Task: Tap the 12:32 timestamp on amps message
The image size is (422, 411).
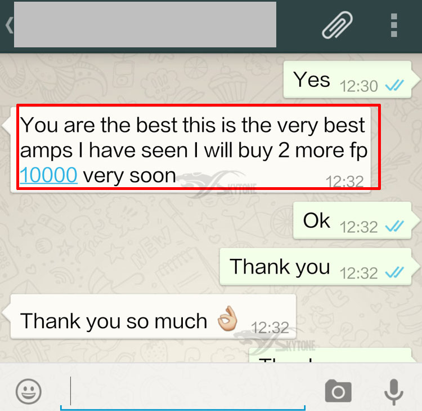Action: tap(344, 181)
